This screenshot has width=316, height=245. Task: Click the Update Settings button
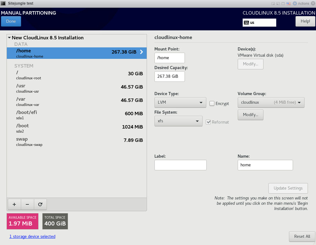[288, 188]
